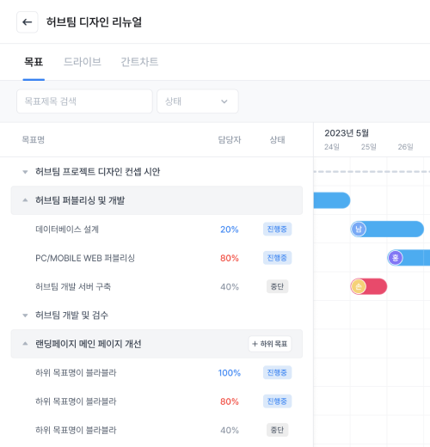430x447 pixels.
Task: Open the 상태 filter dropdown
Action: click(198, 101)
